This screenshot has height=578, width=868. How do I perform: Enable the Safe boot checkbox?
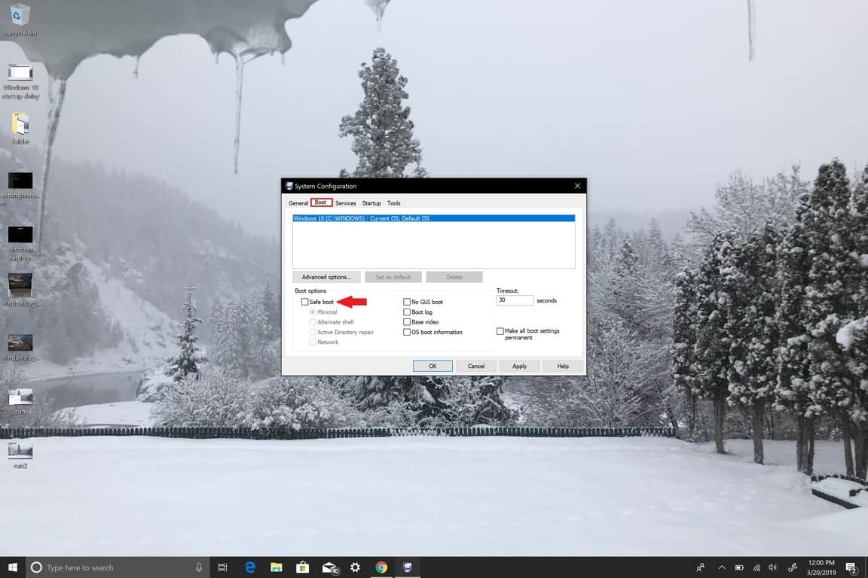[304, 302]
